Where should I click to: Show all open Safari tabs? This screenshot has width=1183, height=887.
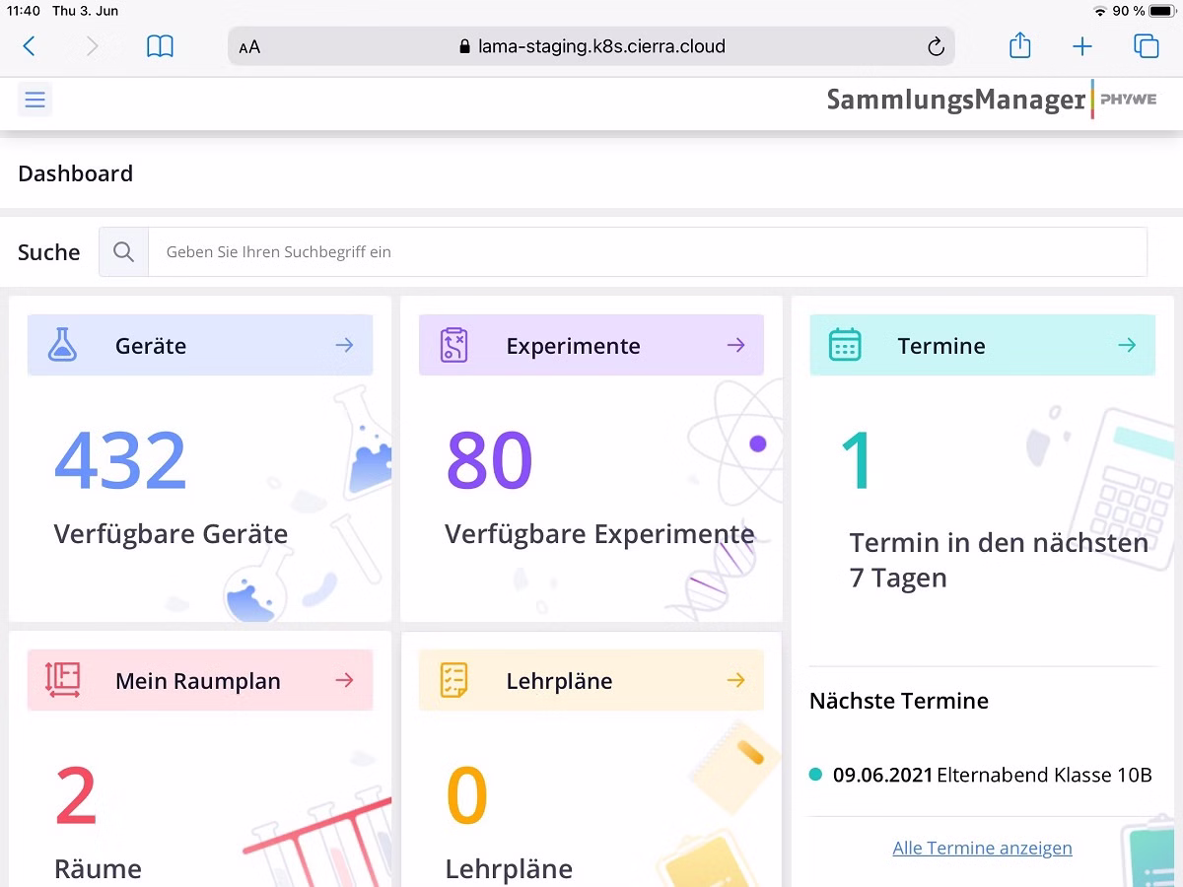[x=1146, y=46]
